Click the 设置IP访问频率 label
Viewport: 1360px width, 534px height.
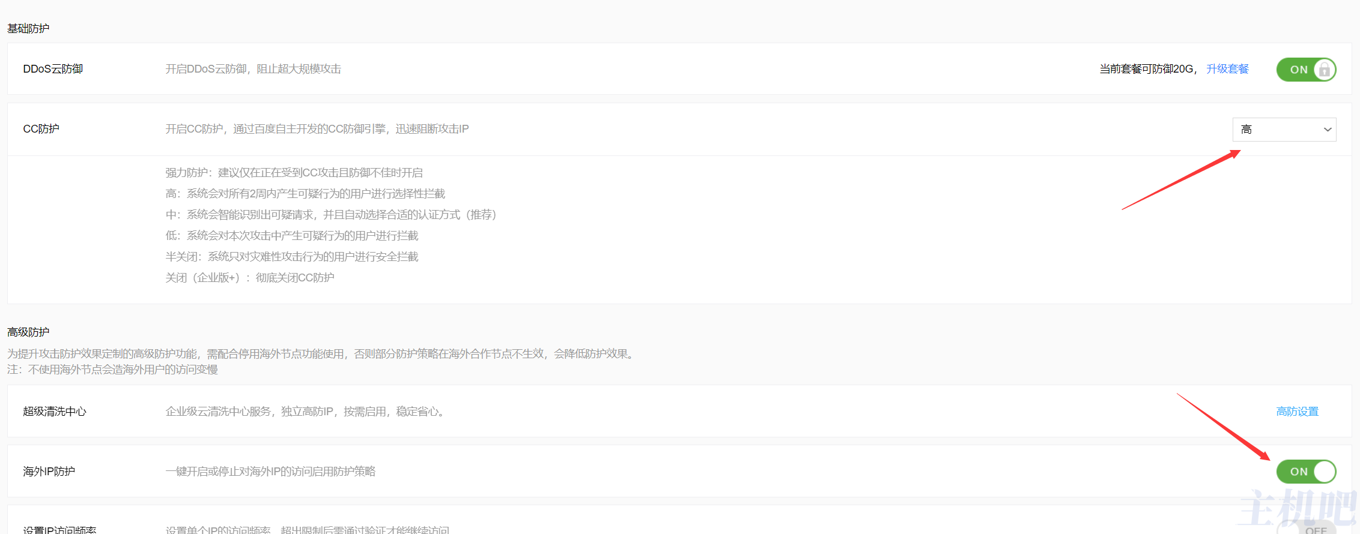click(59, 529)
